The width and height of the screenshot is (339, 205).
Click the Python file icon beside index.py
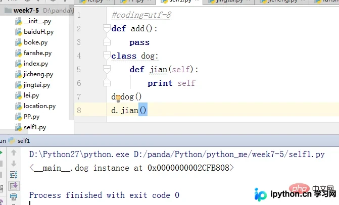pyautogui.click(x=18, y=64)
